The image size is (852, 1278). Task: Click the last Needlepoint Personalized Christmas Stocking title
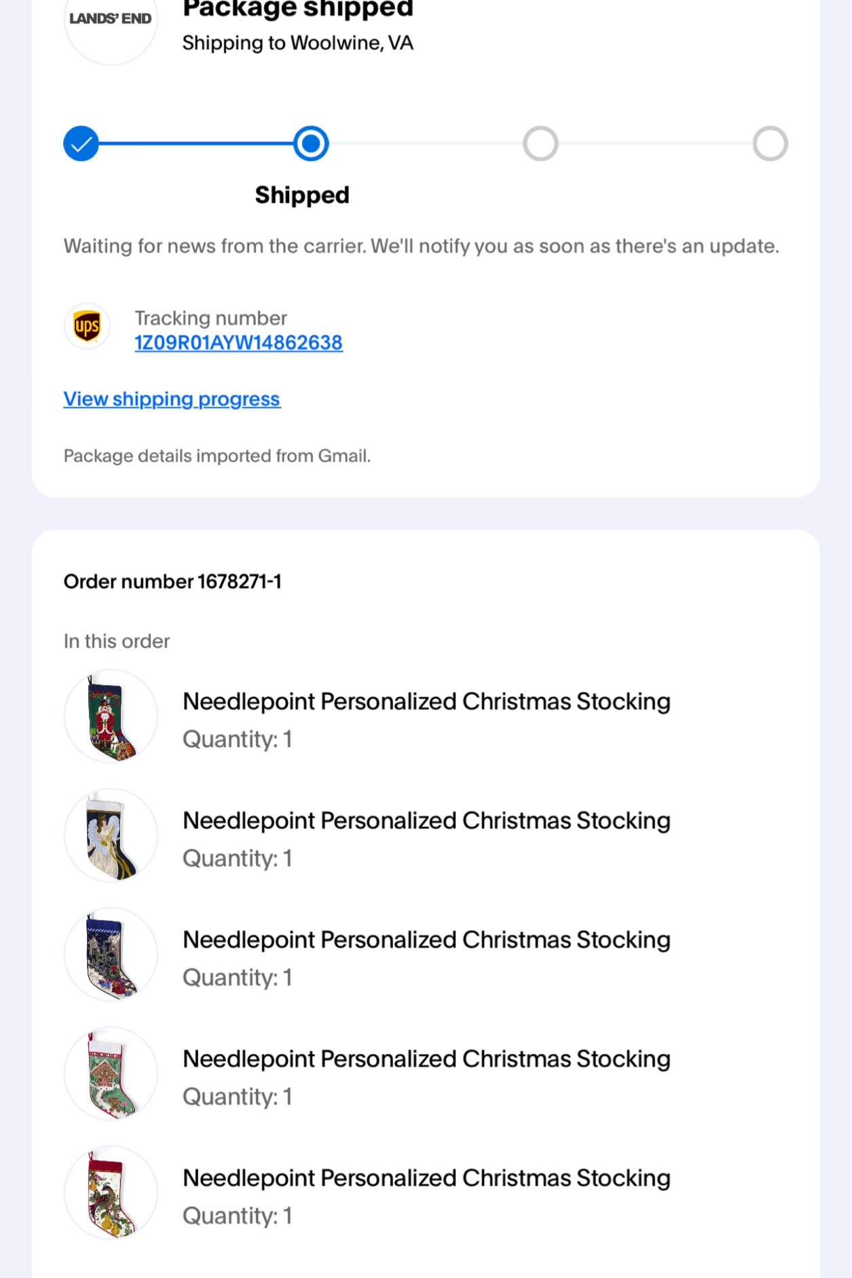pos(426,1178)
